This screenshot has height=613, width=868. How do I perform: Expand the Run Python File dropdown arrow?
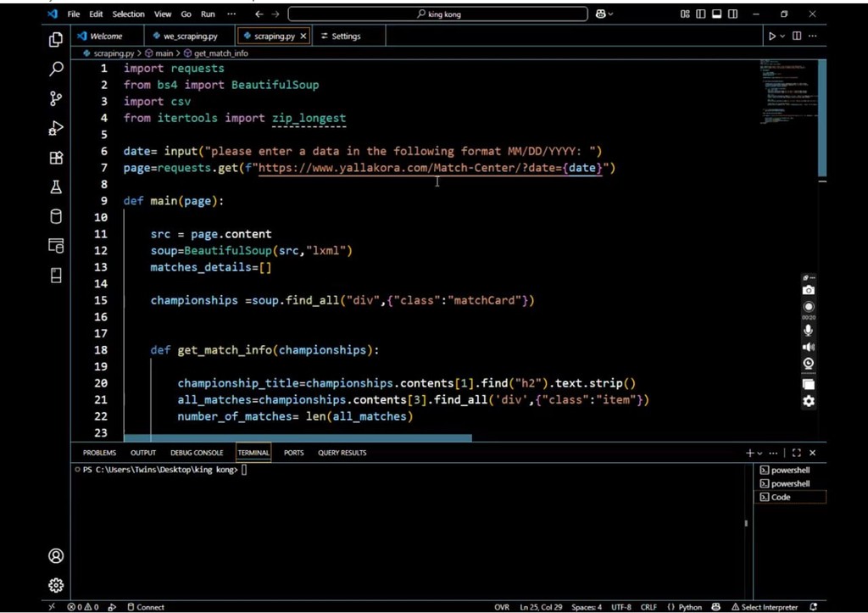pos(782,36)
